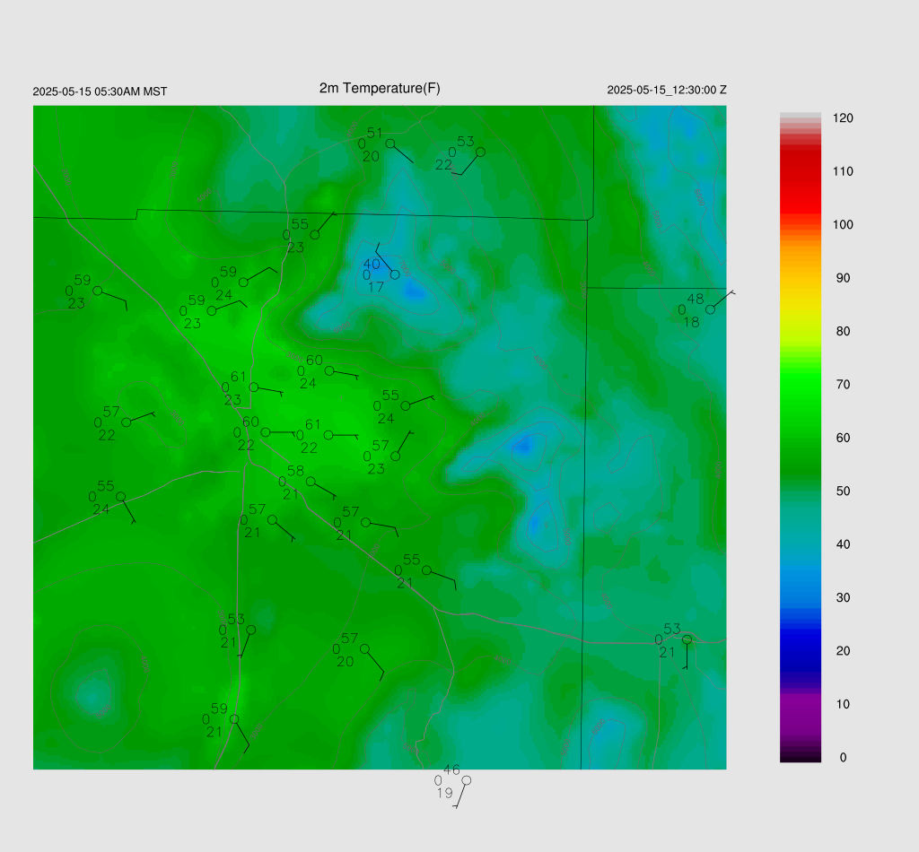Click the station temperature reading "46" below the map
The image size is (919, 852).
(451, 769)
